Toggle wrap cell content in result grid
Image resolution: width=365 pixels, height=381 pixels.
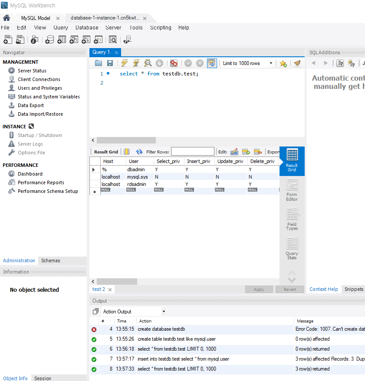point(127,152)
